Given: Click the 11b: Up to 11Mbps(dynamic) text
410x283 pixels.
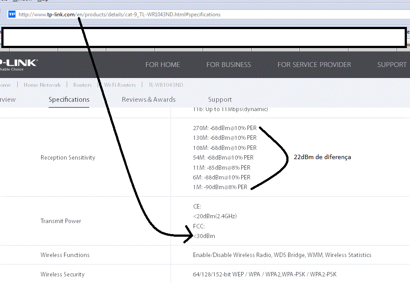Looking at the screenshot, I should click(x=230, y=109).
